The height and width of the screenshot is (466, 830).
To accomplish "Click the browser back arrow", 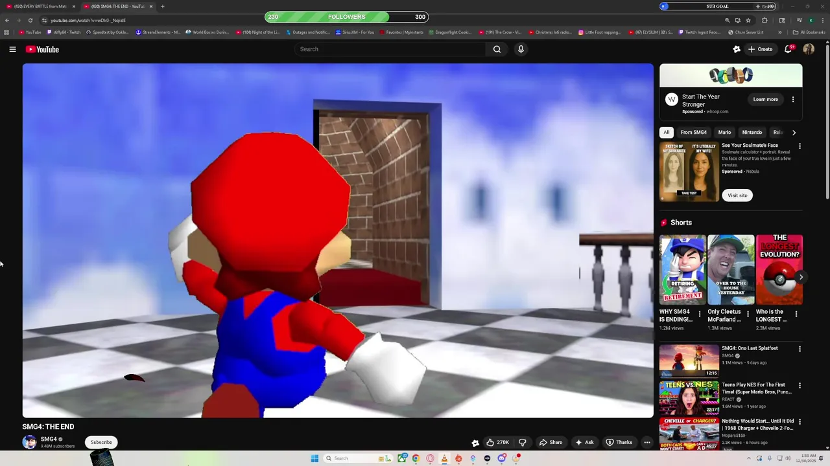I will (7, 20).
